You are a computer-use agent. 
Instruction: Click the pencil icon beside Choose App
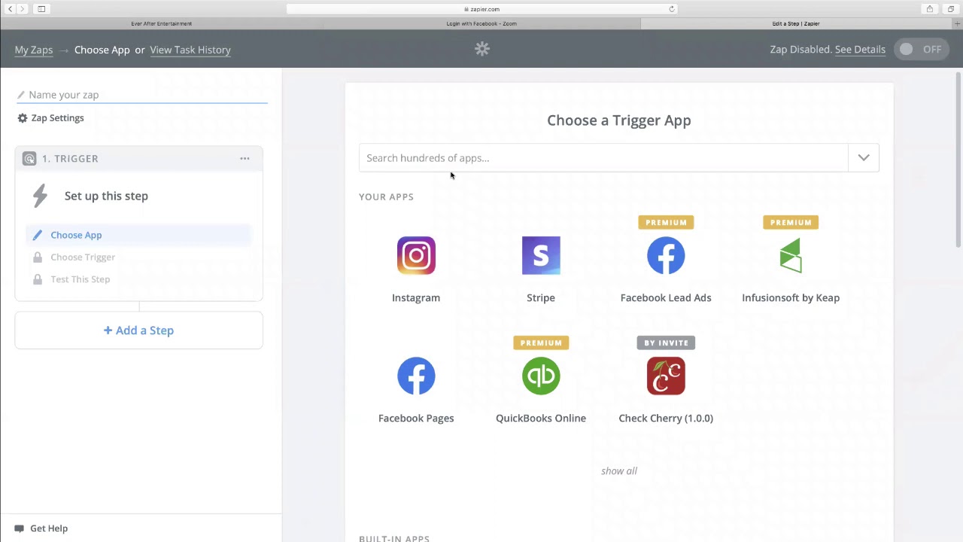[38, 235]
